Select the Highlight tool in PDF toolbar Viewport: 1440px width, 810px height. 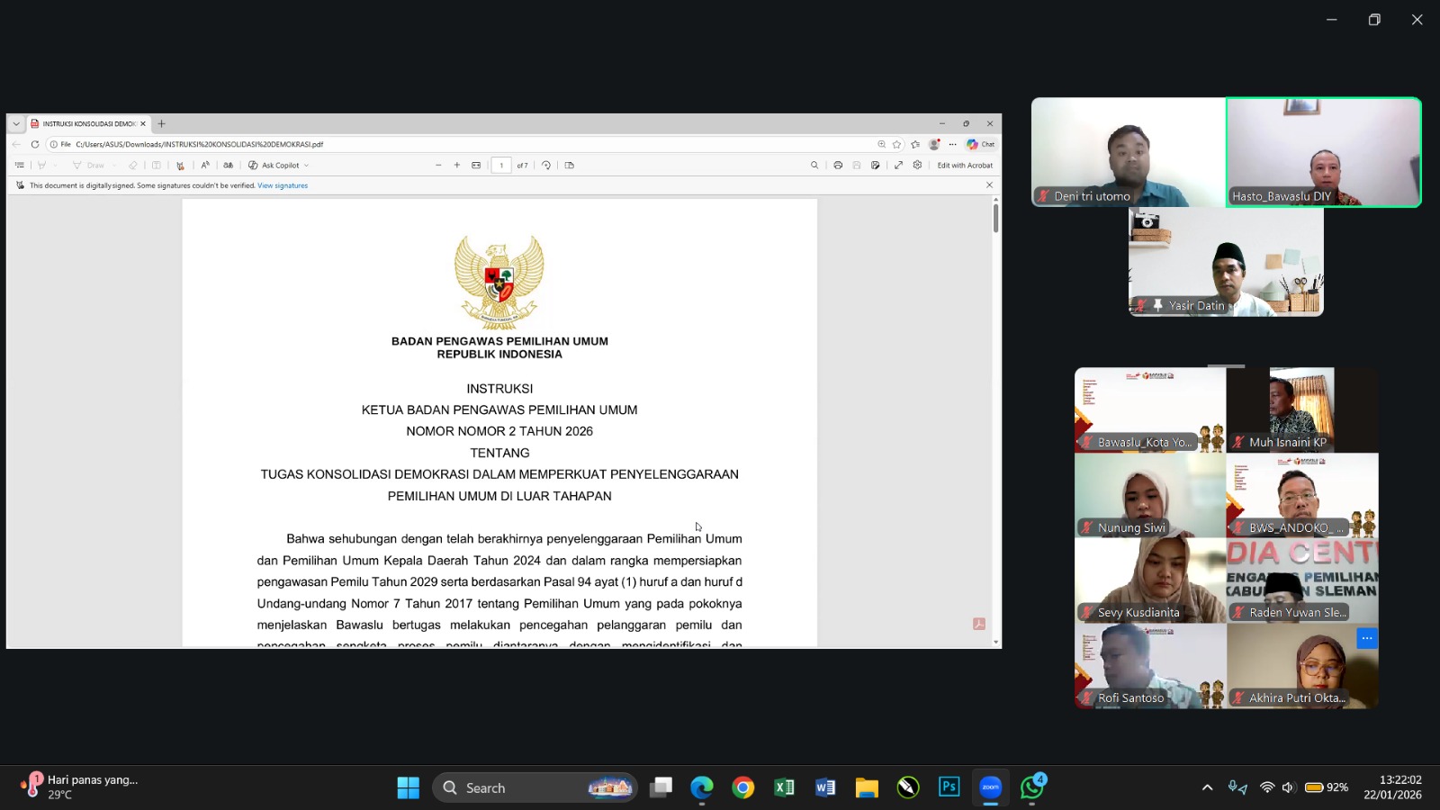pos(41,166)
